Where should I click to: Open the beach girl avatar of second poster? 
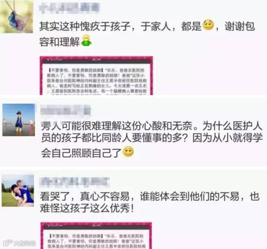point(19,120)
